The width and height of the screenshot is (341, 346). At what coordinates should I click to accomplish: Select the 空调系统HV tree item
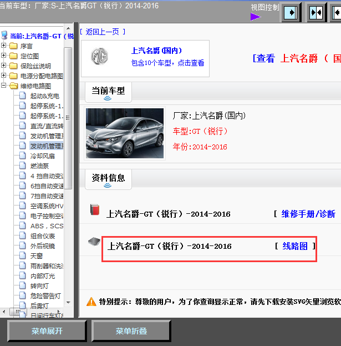47,206
